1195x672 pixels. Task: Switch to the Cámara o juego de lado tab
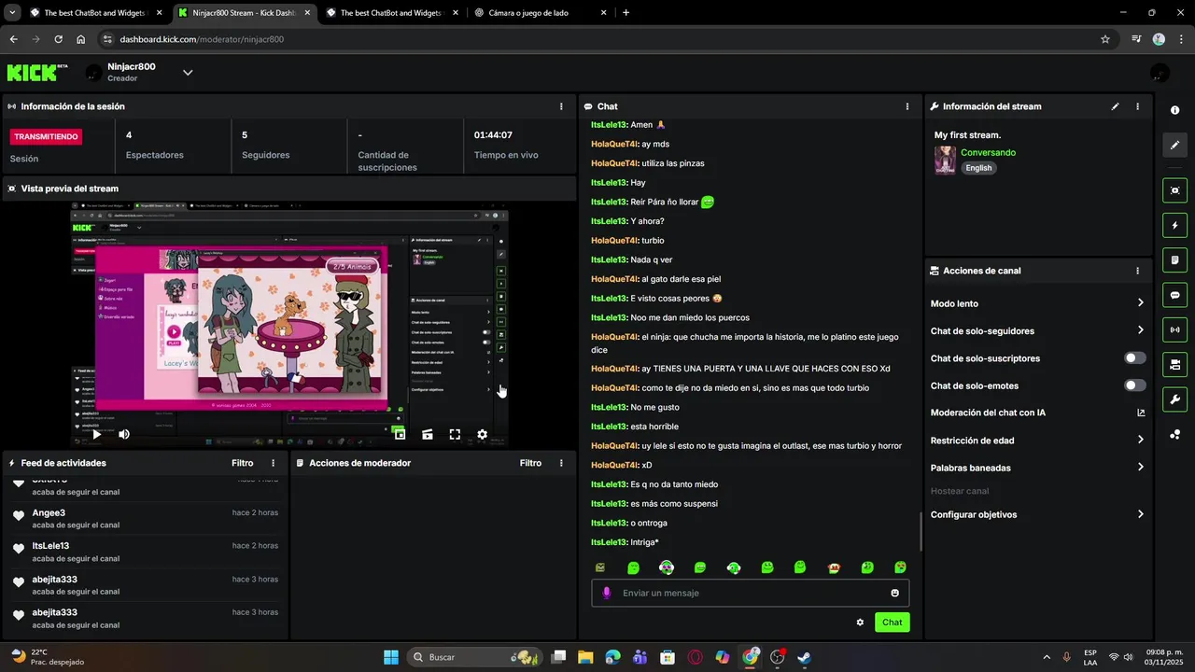(541, 13)
